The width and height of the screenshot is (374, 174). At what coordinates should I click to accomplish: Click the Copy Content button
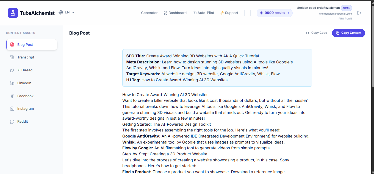[348, 33]
